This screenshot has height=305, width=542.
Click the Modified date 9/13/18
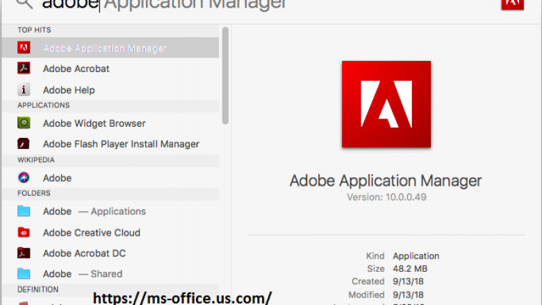408,295
